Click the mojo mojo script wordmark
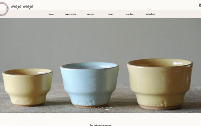 pyautogui.click(x=22, y=6)
